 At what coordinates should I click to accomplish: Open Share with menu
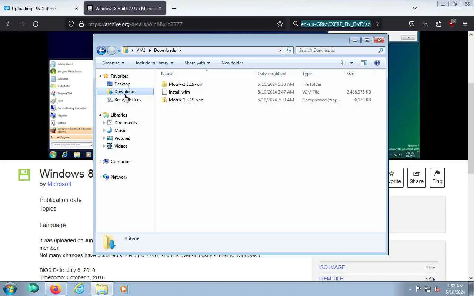click(197, 63)
